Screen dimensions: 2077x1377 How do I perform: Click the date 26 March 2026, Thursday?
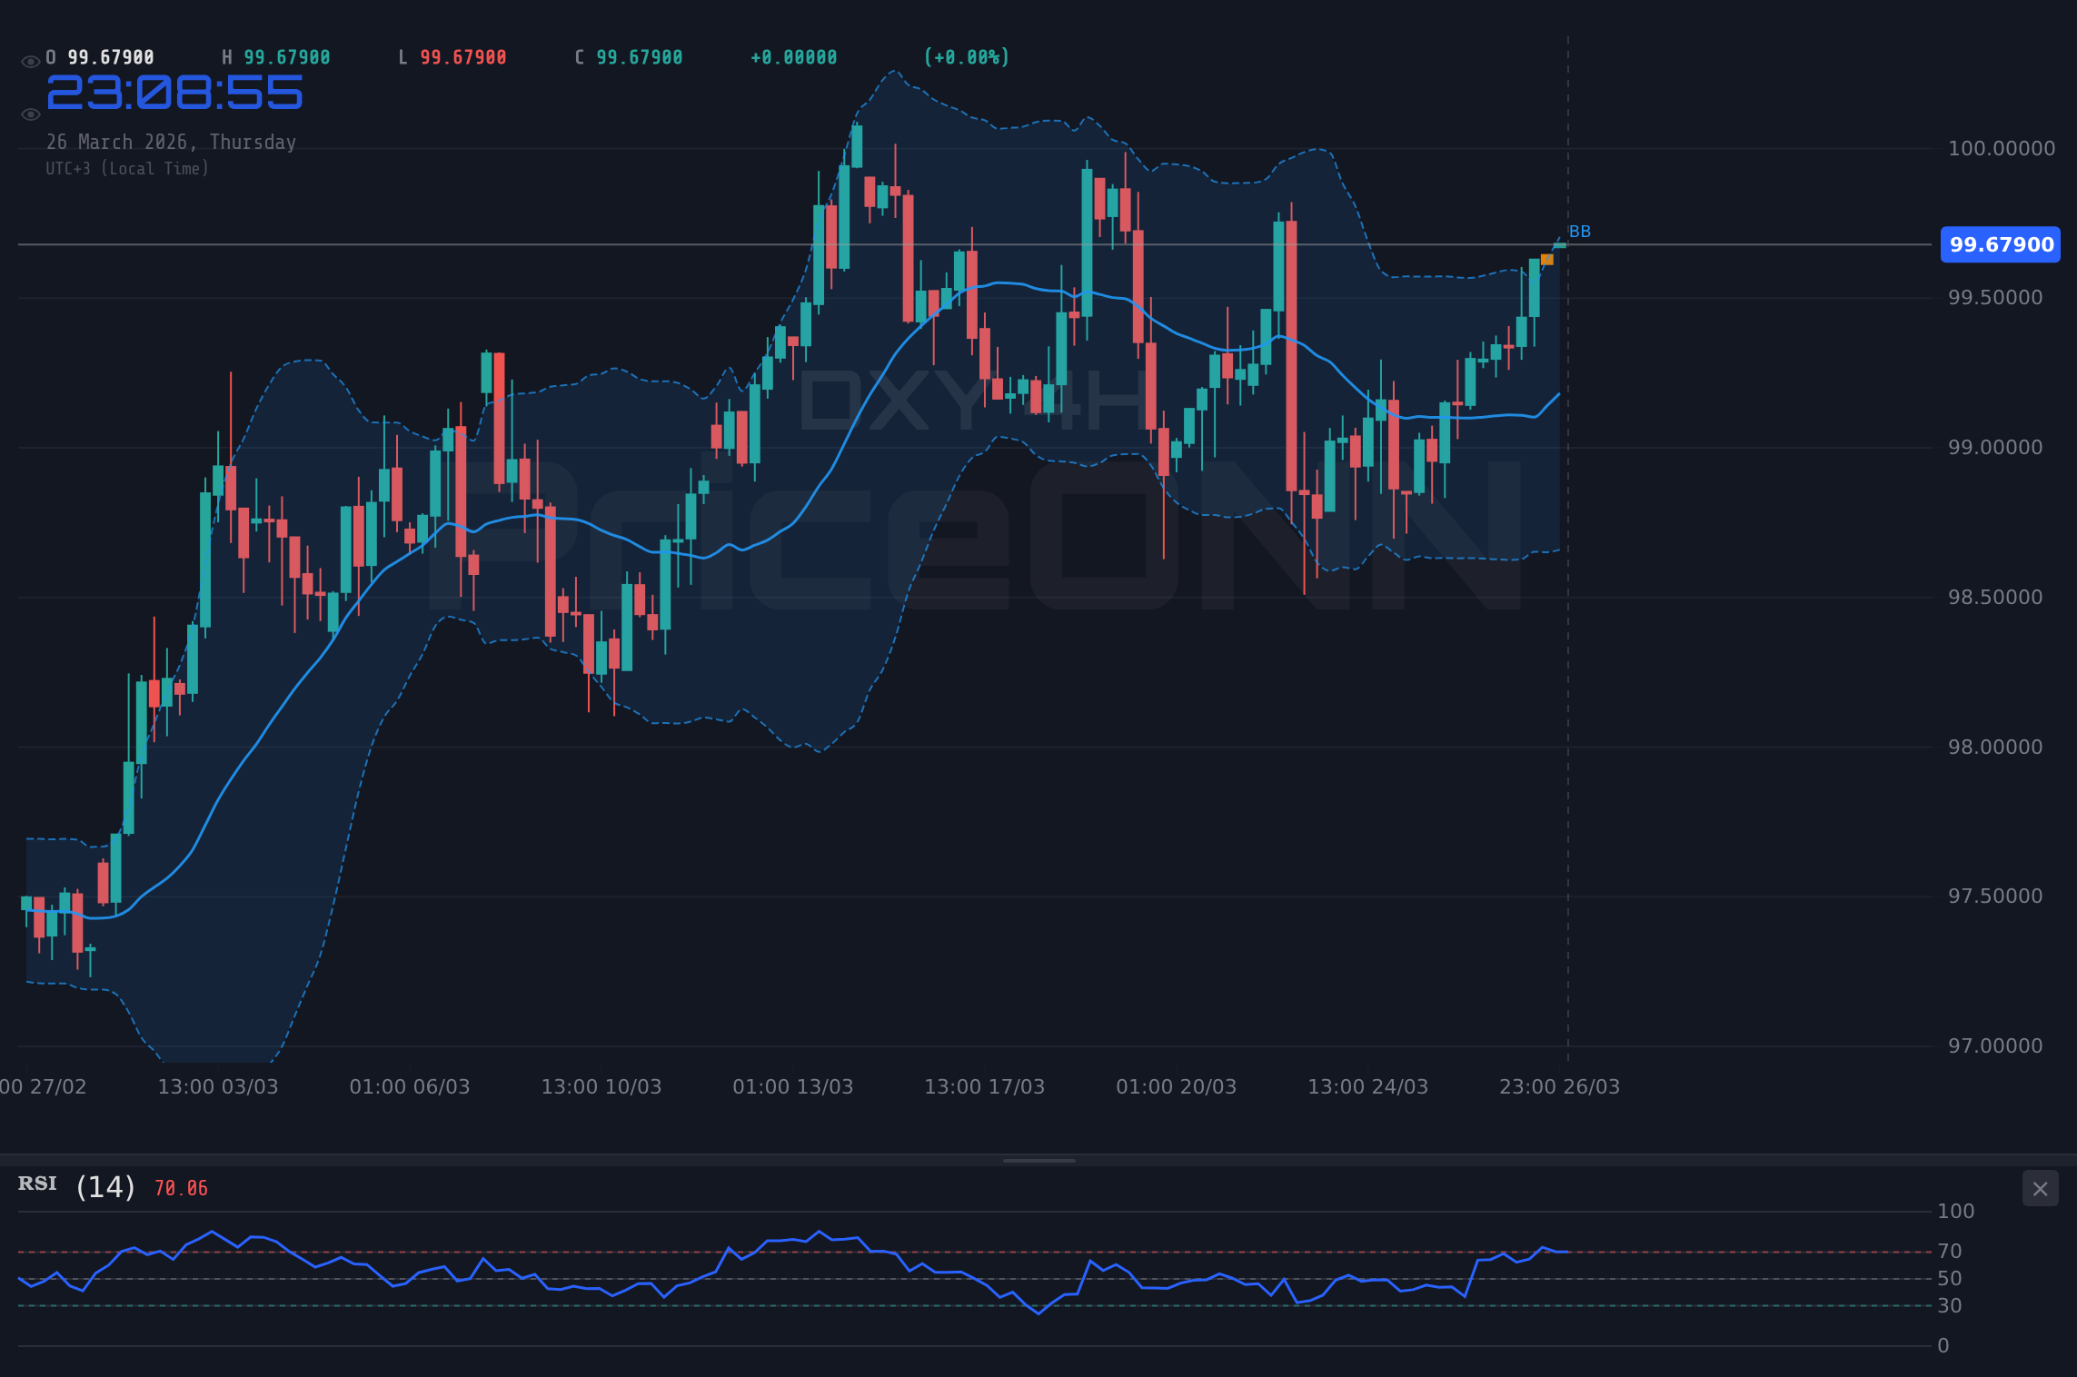click(x=172, y=142)
